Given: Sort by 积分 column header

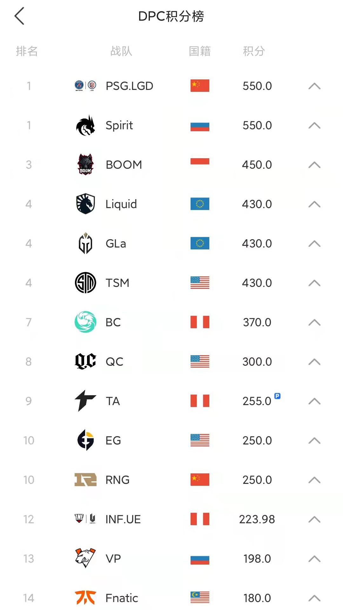Looking at the screenshot, I should pyautogui.click(x=253, y=51).
